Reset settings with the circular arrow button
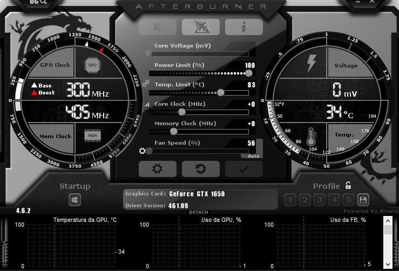399x271 pixels. click(201, 169)
